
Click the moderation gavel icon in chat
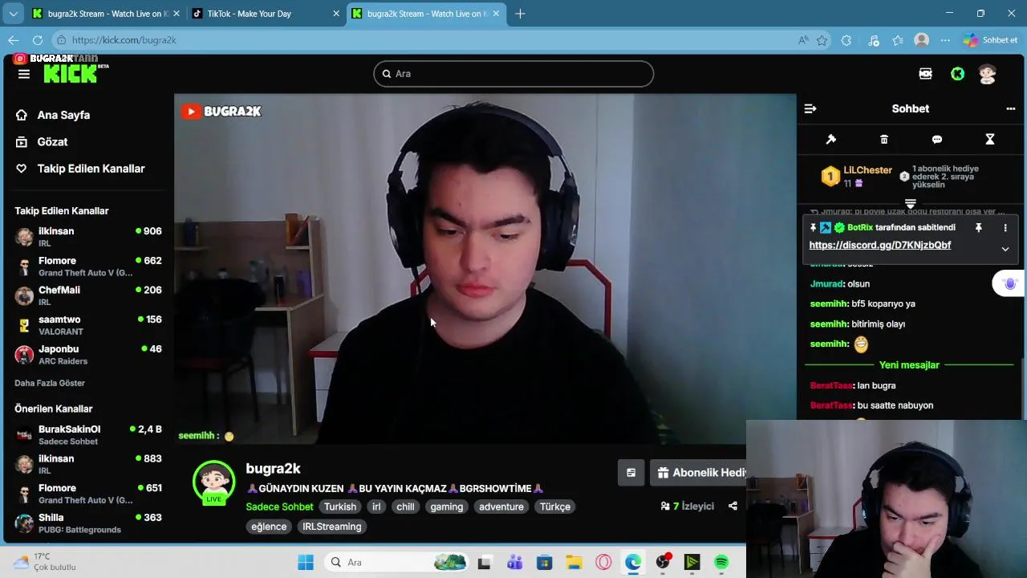coord(831,139)
